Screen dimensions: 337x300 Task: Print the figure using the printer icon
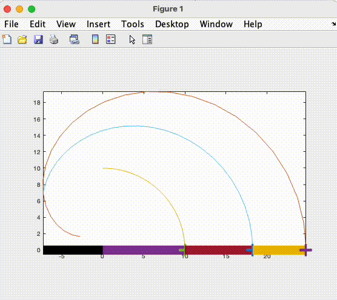(54, 39)
